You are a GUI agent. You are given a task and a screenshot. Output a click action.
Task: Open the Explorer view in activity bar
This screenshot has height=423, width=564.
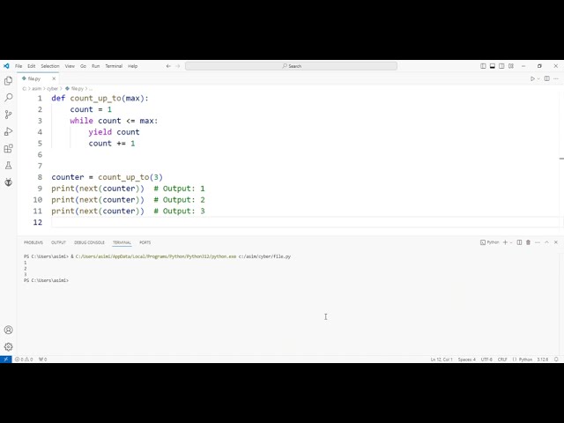[x=8, y=80]
